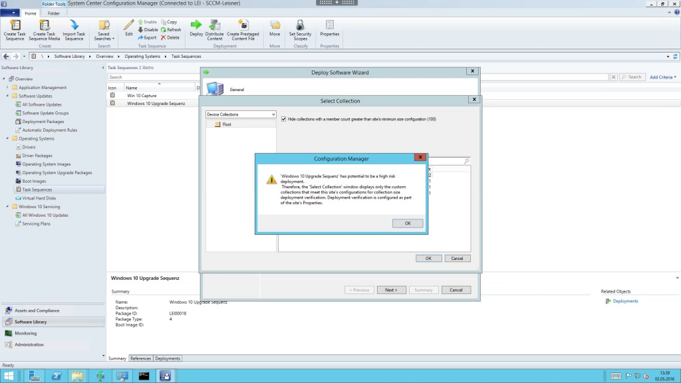This screenshot has height=383, width=681.
Task: Click Software Library in breadcrumb
Action: [69, 57]
